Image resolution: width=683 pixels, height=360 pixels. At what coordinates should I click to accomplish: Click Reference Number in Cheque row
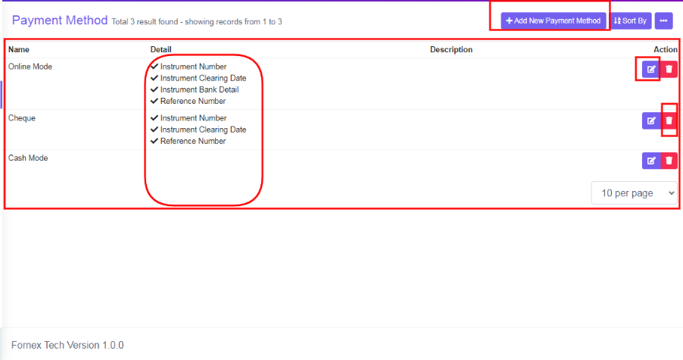(x=193, y=141)
